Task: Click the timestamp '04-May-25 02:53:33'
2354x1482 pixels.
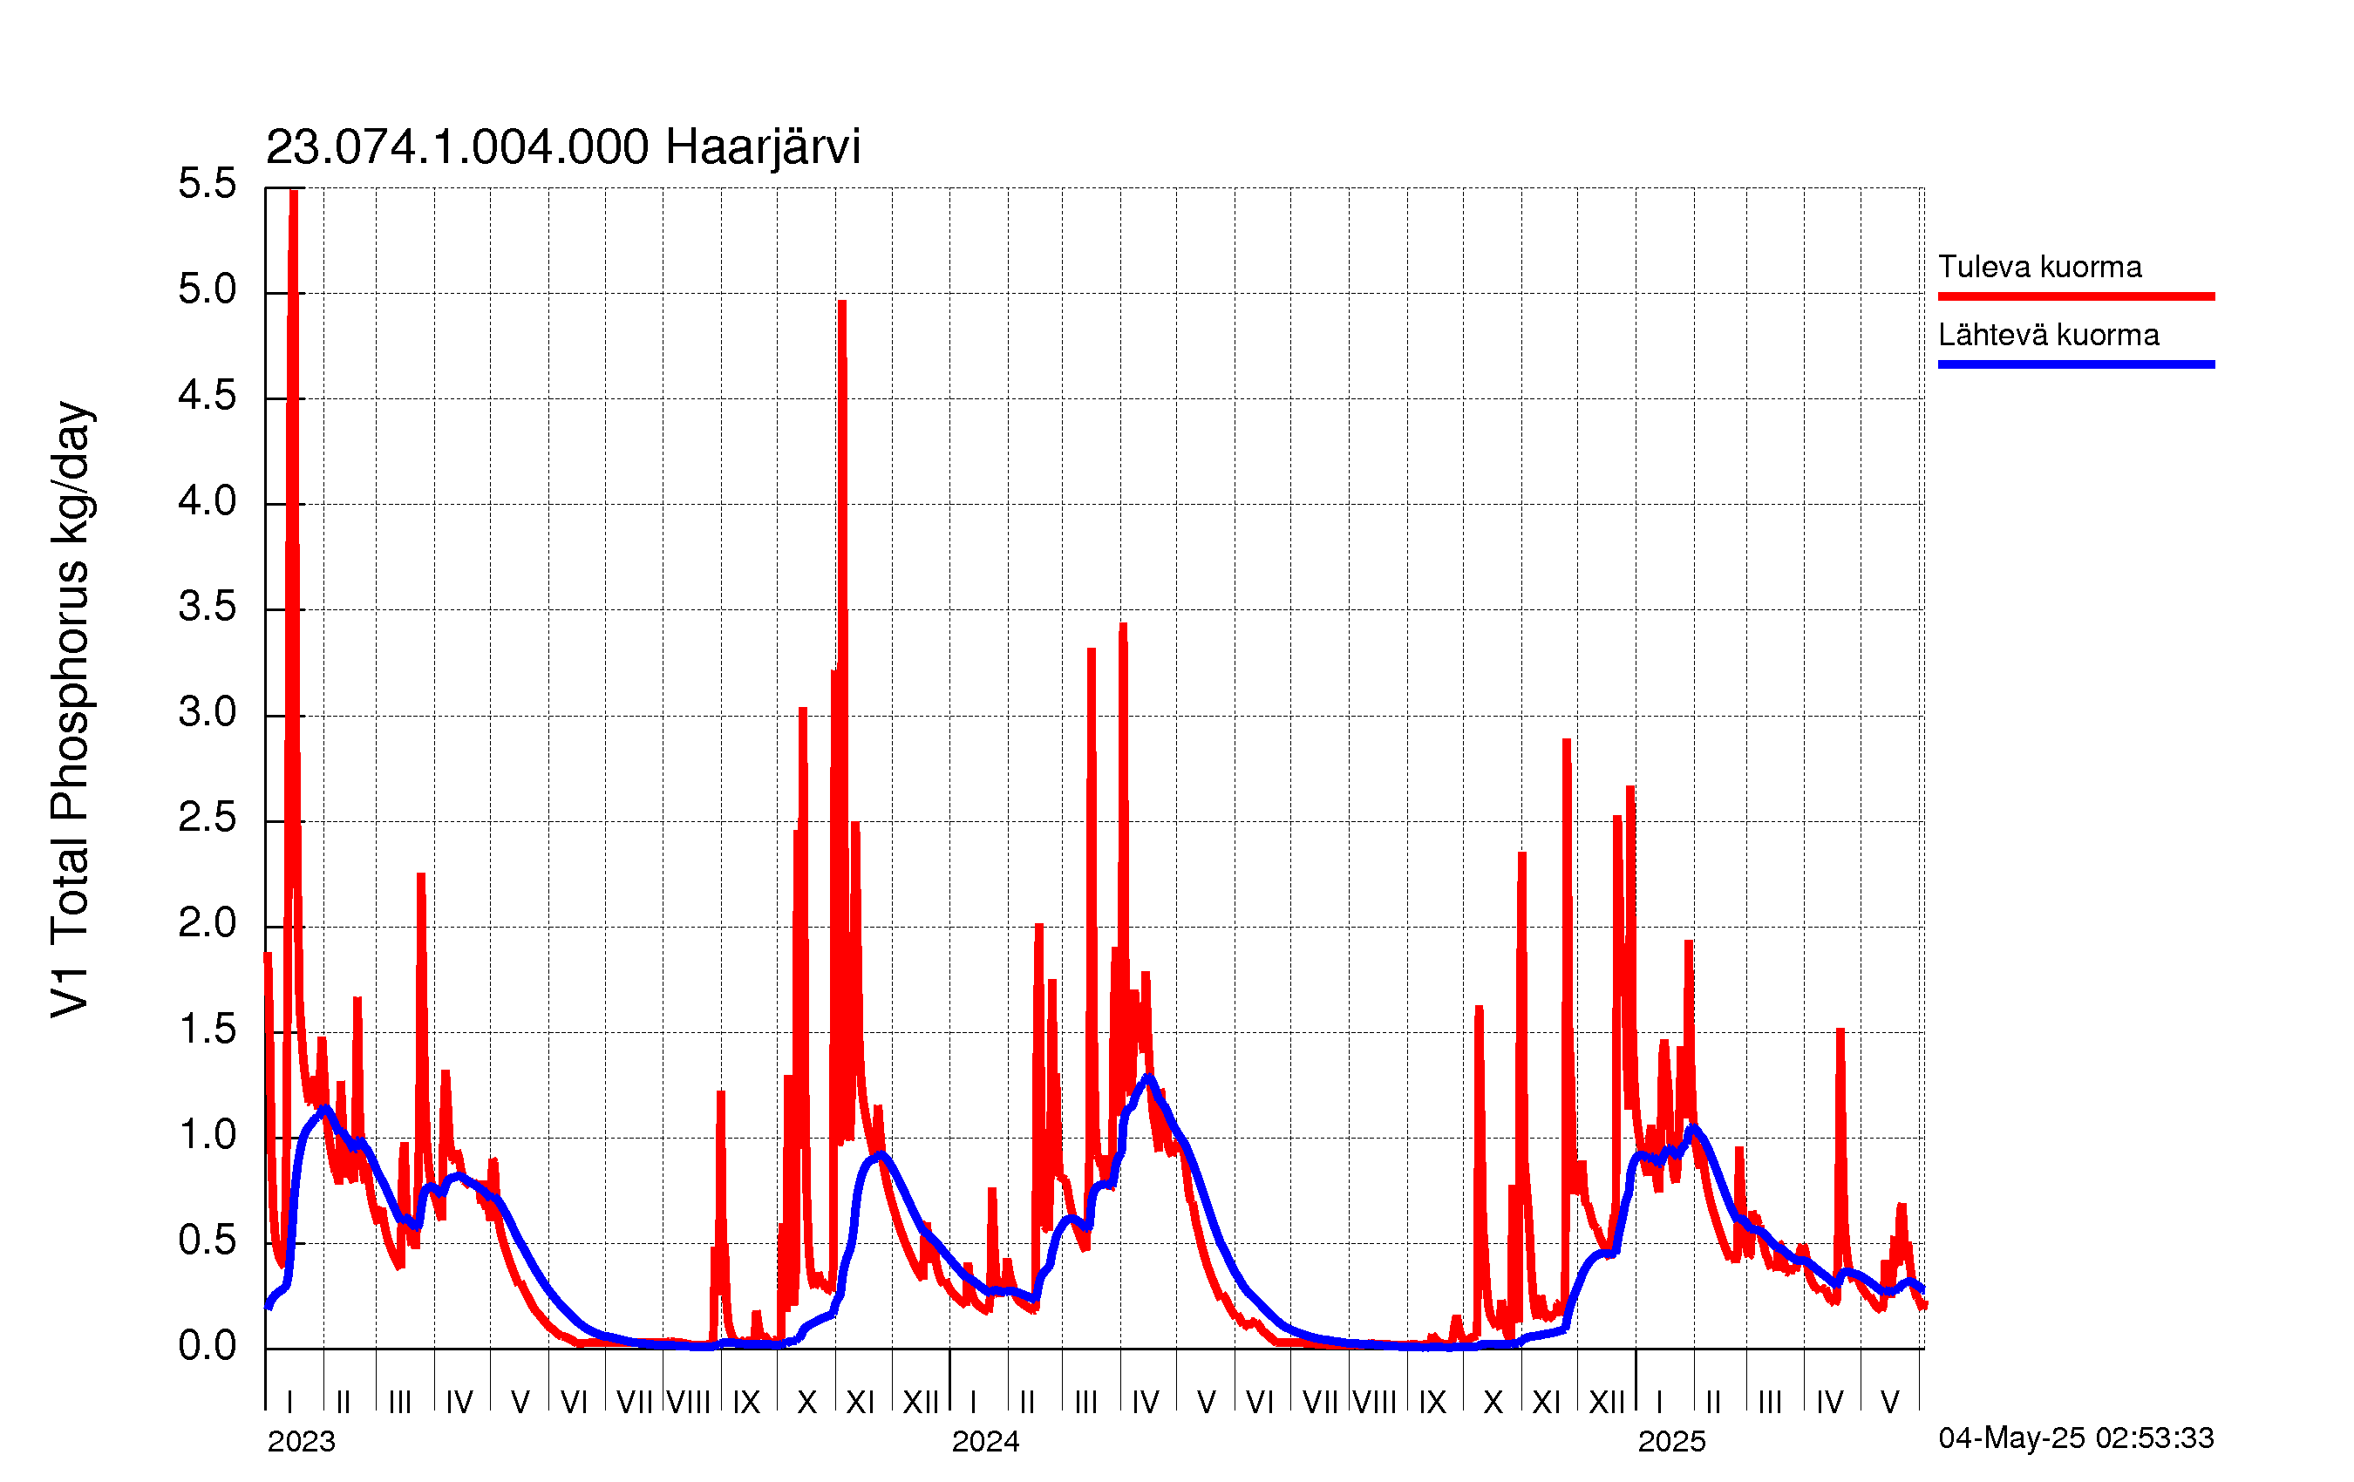Action: click(2075, 1438)
